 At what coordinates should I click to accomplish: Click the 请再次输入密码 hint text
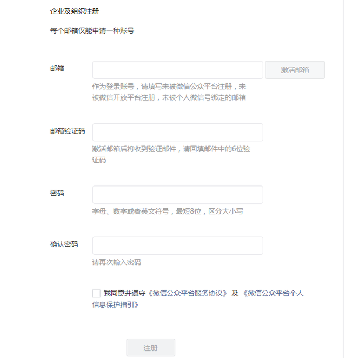tap(116, 262)
